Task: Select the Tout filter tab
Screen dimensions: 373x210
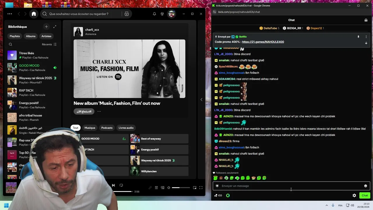Action: click(x=75, y=128)
